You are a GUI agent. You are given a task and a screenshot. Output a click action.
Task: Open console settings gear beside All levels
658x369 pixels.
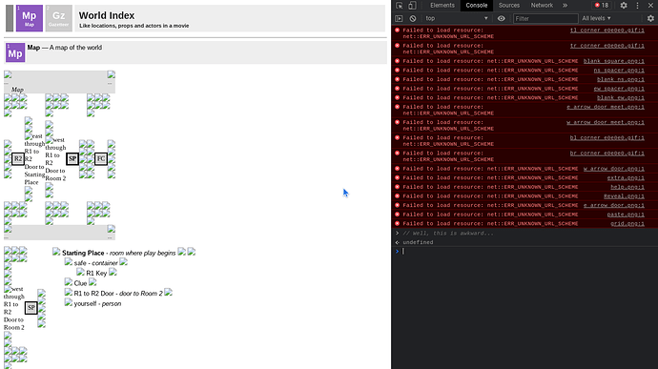pos(650,18)
